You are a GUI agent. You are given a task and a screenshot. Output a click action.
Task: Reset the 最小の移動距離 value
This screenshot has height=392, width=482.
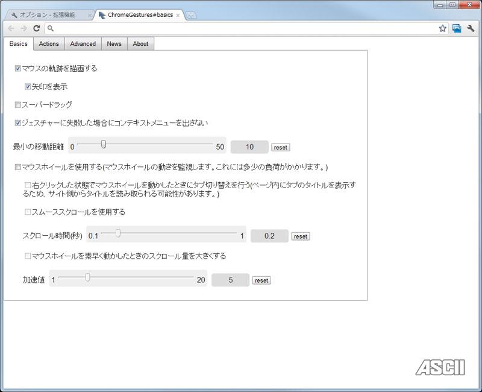pyautogui.click(x=280, y=147)
